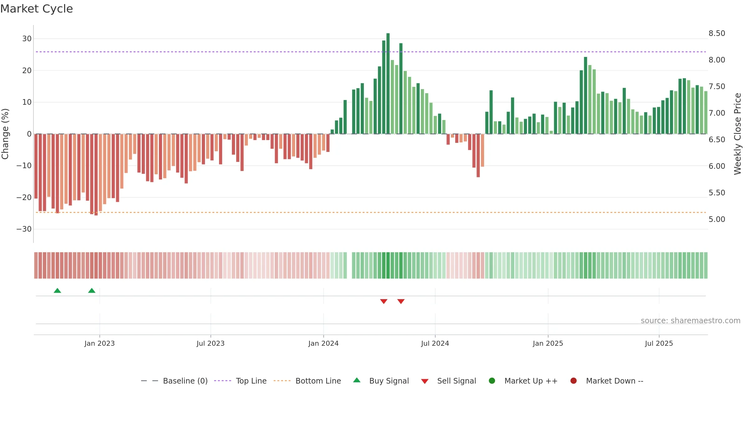This screenshot has height=422, width=751.
Task: Click the Change (%) axis title
Action: pos(5,134)
